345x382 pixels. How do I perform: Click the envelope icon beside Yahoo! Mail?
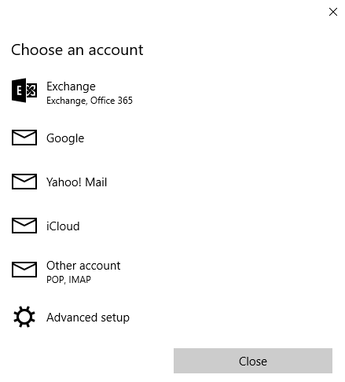point(24,182)
